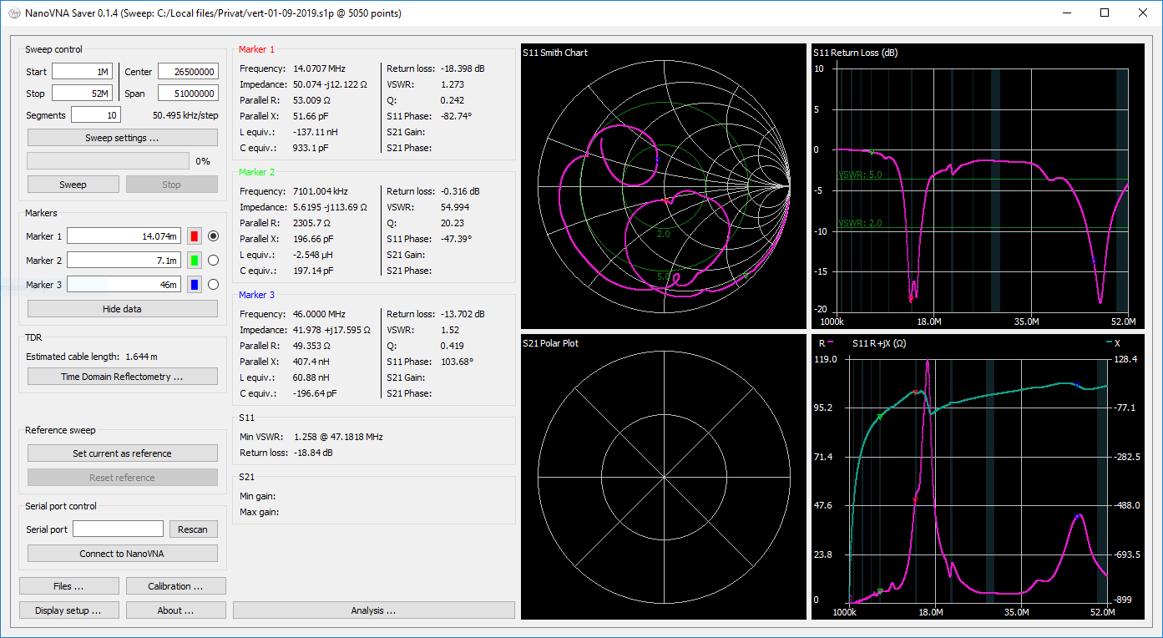Open the Files dialog
The image size is (1163, 638).
[68, 586]
